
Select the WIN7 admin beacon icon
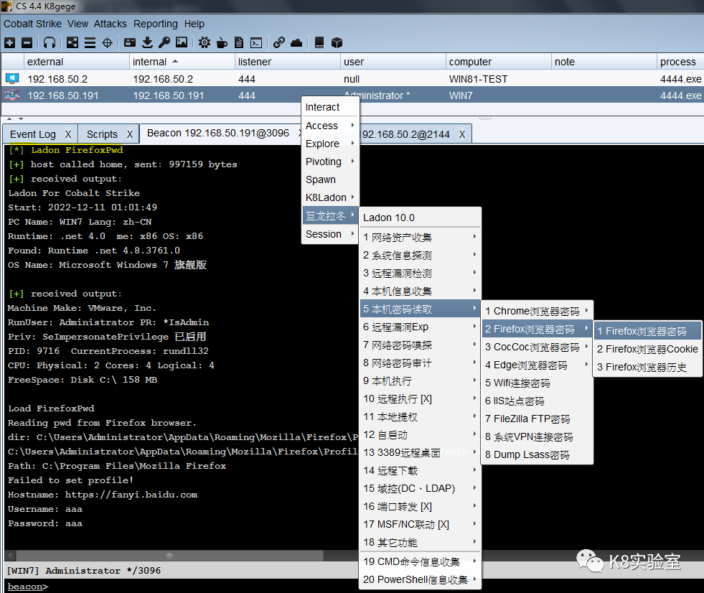(x=12, y=95)
